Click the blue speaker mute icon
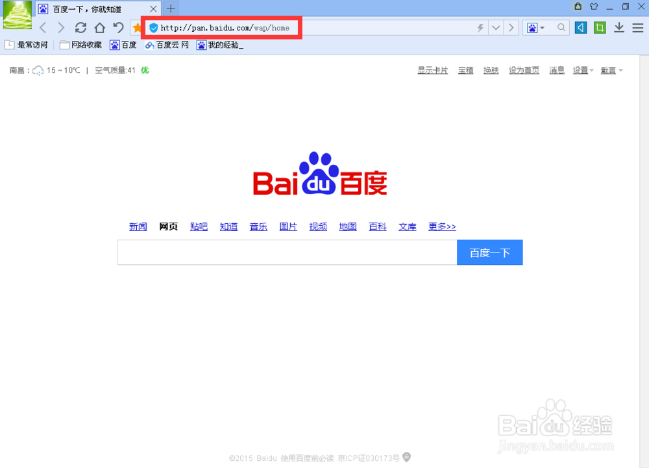 (x=581, y=28)
